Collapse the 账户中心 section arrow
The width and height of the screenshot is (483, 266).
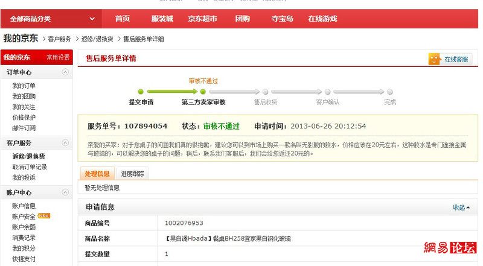pyautogui.click(x=65, y=192)
